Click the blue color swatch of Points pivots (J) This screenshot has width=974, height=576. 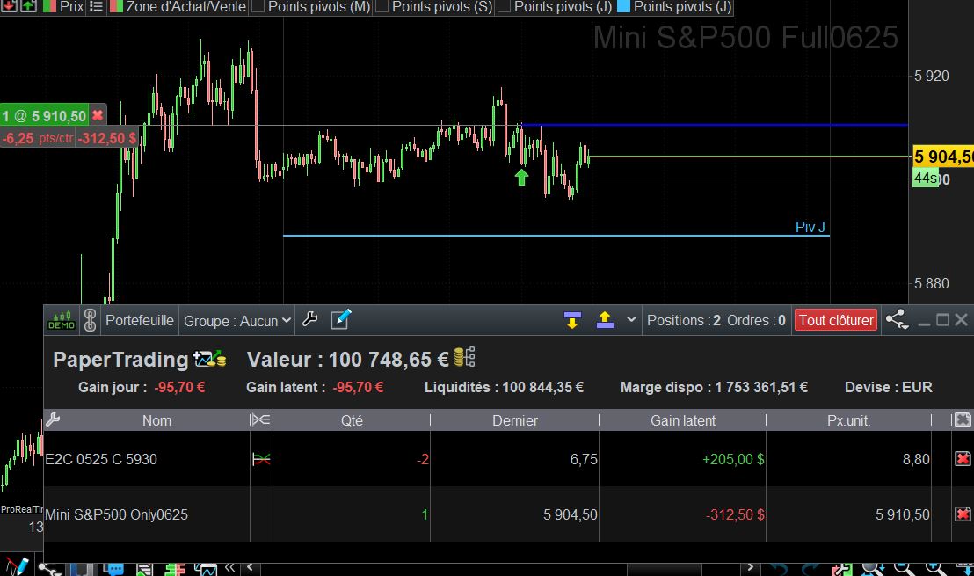623,7
